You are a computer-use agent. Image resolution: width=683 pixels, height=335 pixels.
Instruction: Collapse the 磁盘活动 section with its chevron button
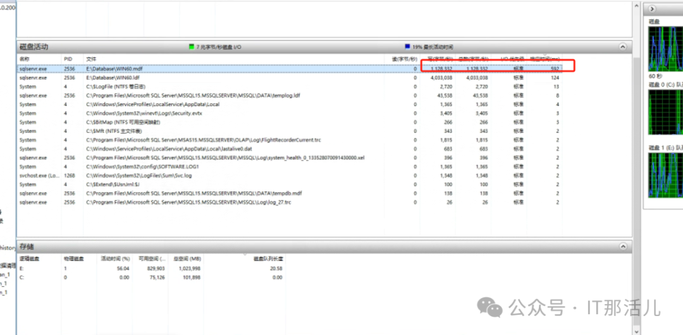(624, 47)
